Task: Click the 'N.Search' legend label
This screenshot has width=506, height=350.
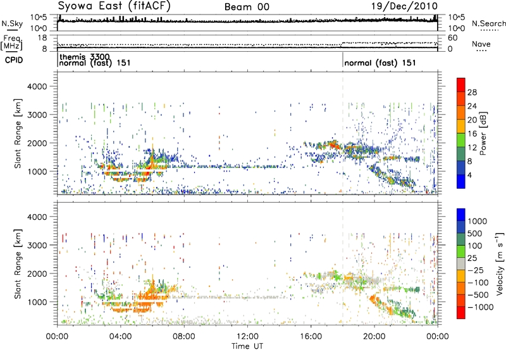Action: [x=488, y=23]
